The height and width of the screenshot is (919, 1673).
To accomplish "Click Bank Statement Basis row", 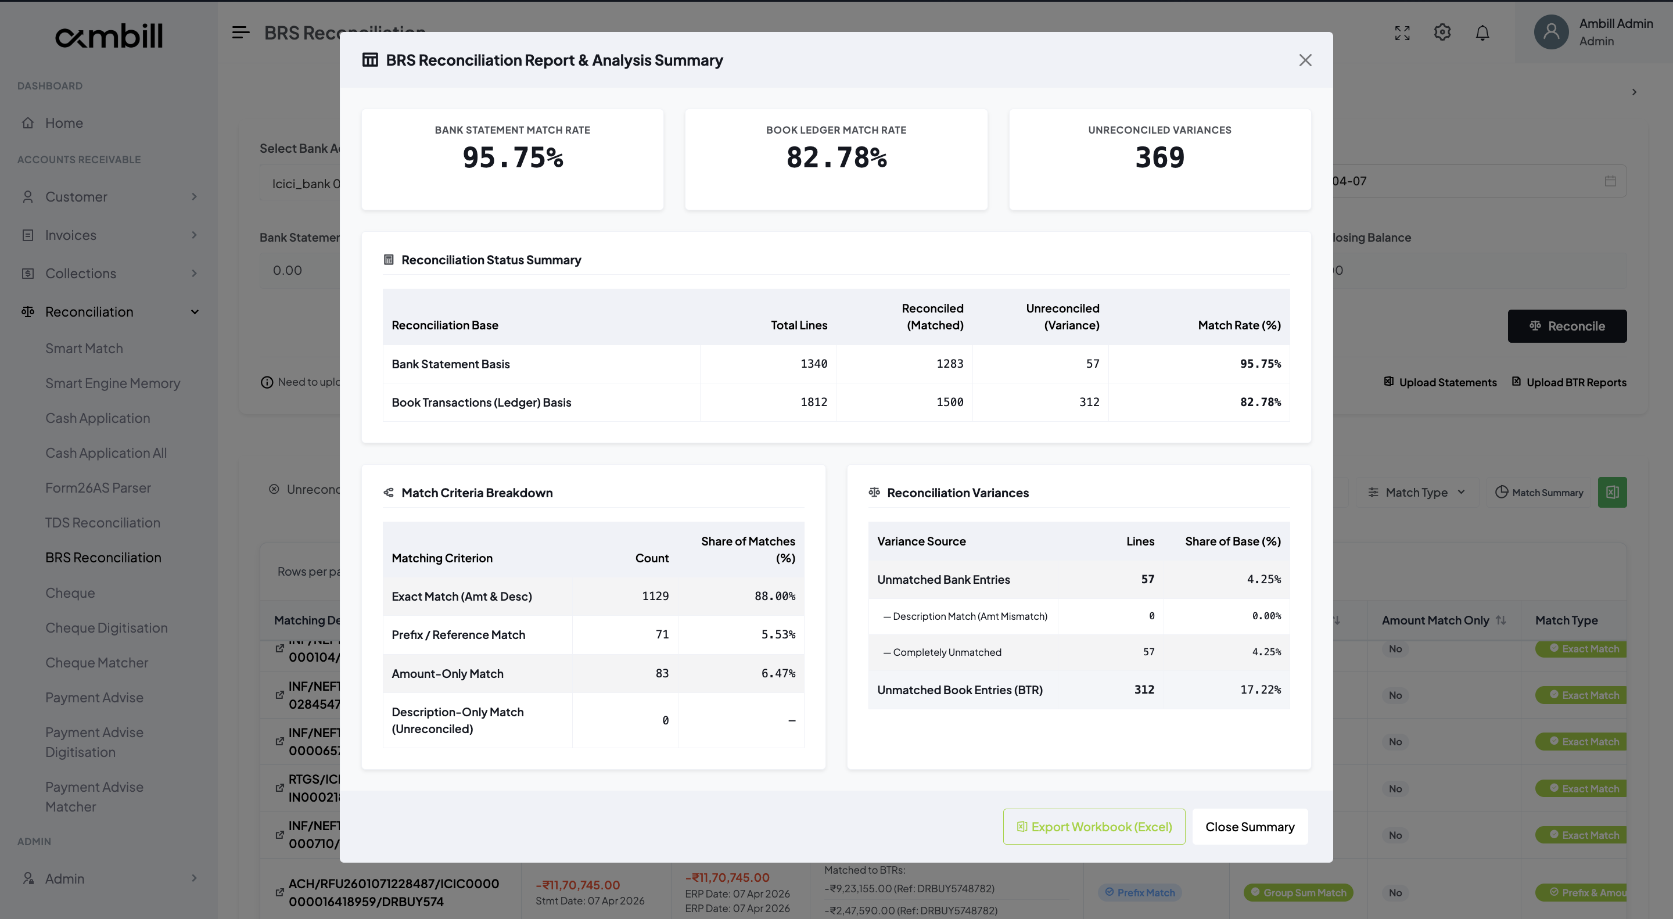I will 836,364.
